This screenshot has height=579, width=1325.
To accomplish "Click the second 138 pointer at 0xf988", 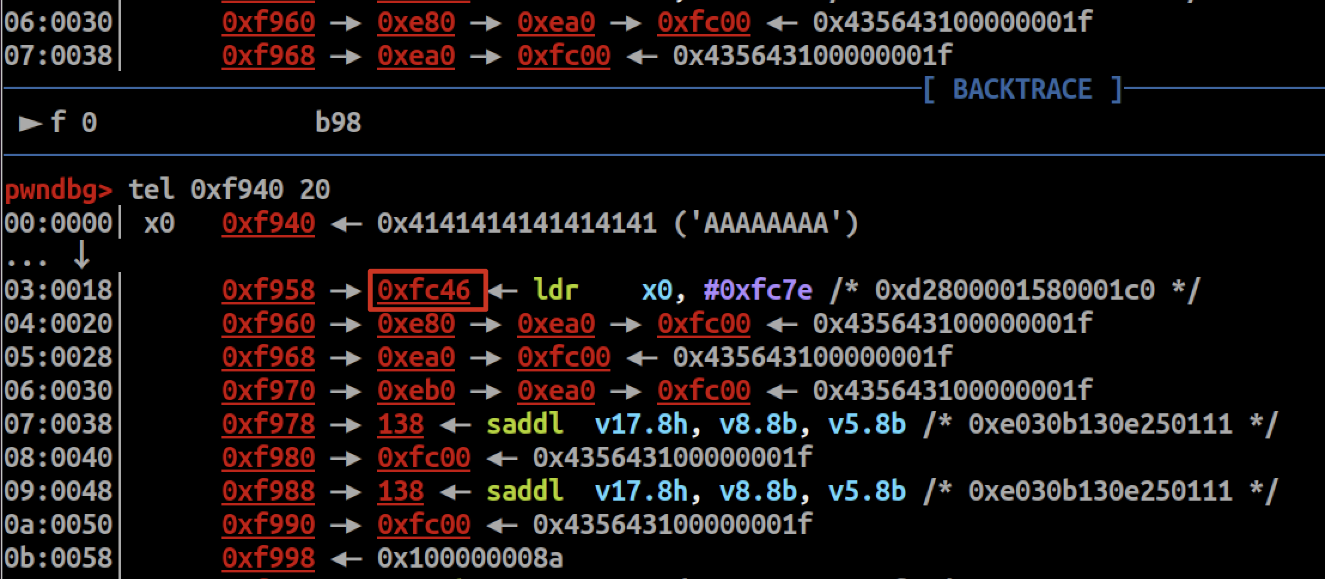I will pyautogui.click(x=400, y=492).
